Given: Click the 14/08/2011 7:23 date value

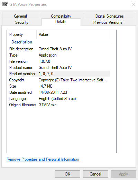Looking at the screenshot, I should pyautogui.click(x=53, y=92).
